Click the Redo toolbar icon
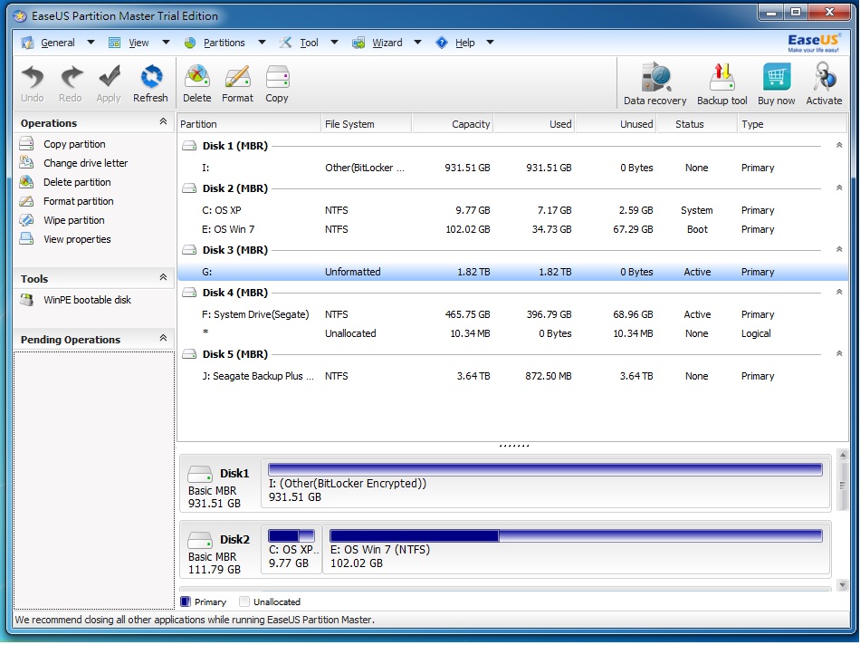The width and height of the screenshot is (860, 645). tap(71, 77)
